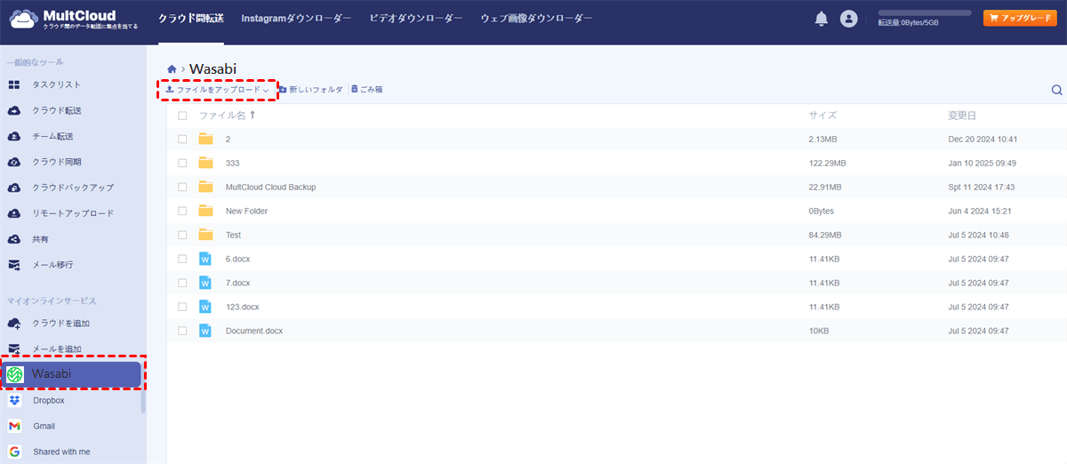Click the Share sidebar icon
The height and width of the screenshot is (464, 1067).
14,240
